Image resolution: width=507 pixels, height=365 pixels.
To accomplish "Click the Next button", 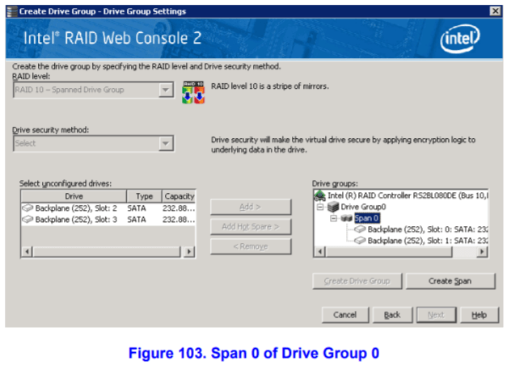I will pyautogui.click(x=436, y=315).
